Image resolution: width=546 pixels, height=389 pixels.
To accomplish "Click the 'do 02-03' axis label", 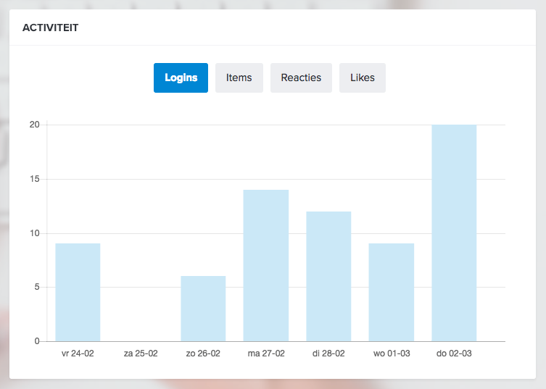I will point(454,354).
